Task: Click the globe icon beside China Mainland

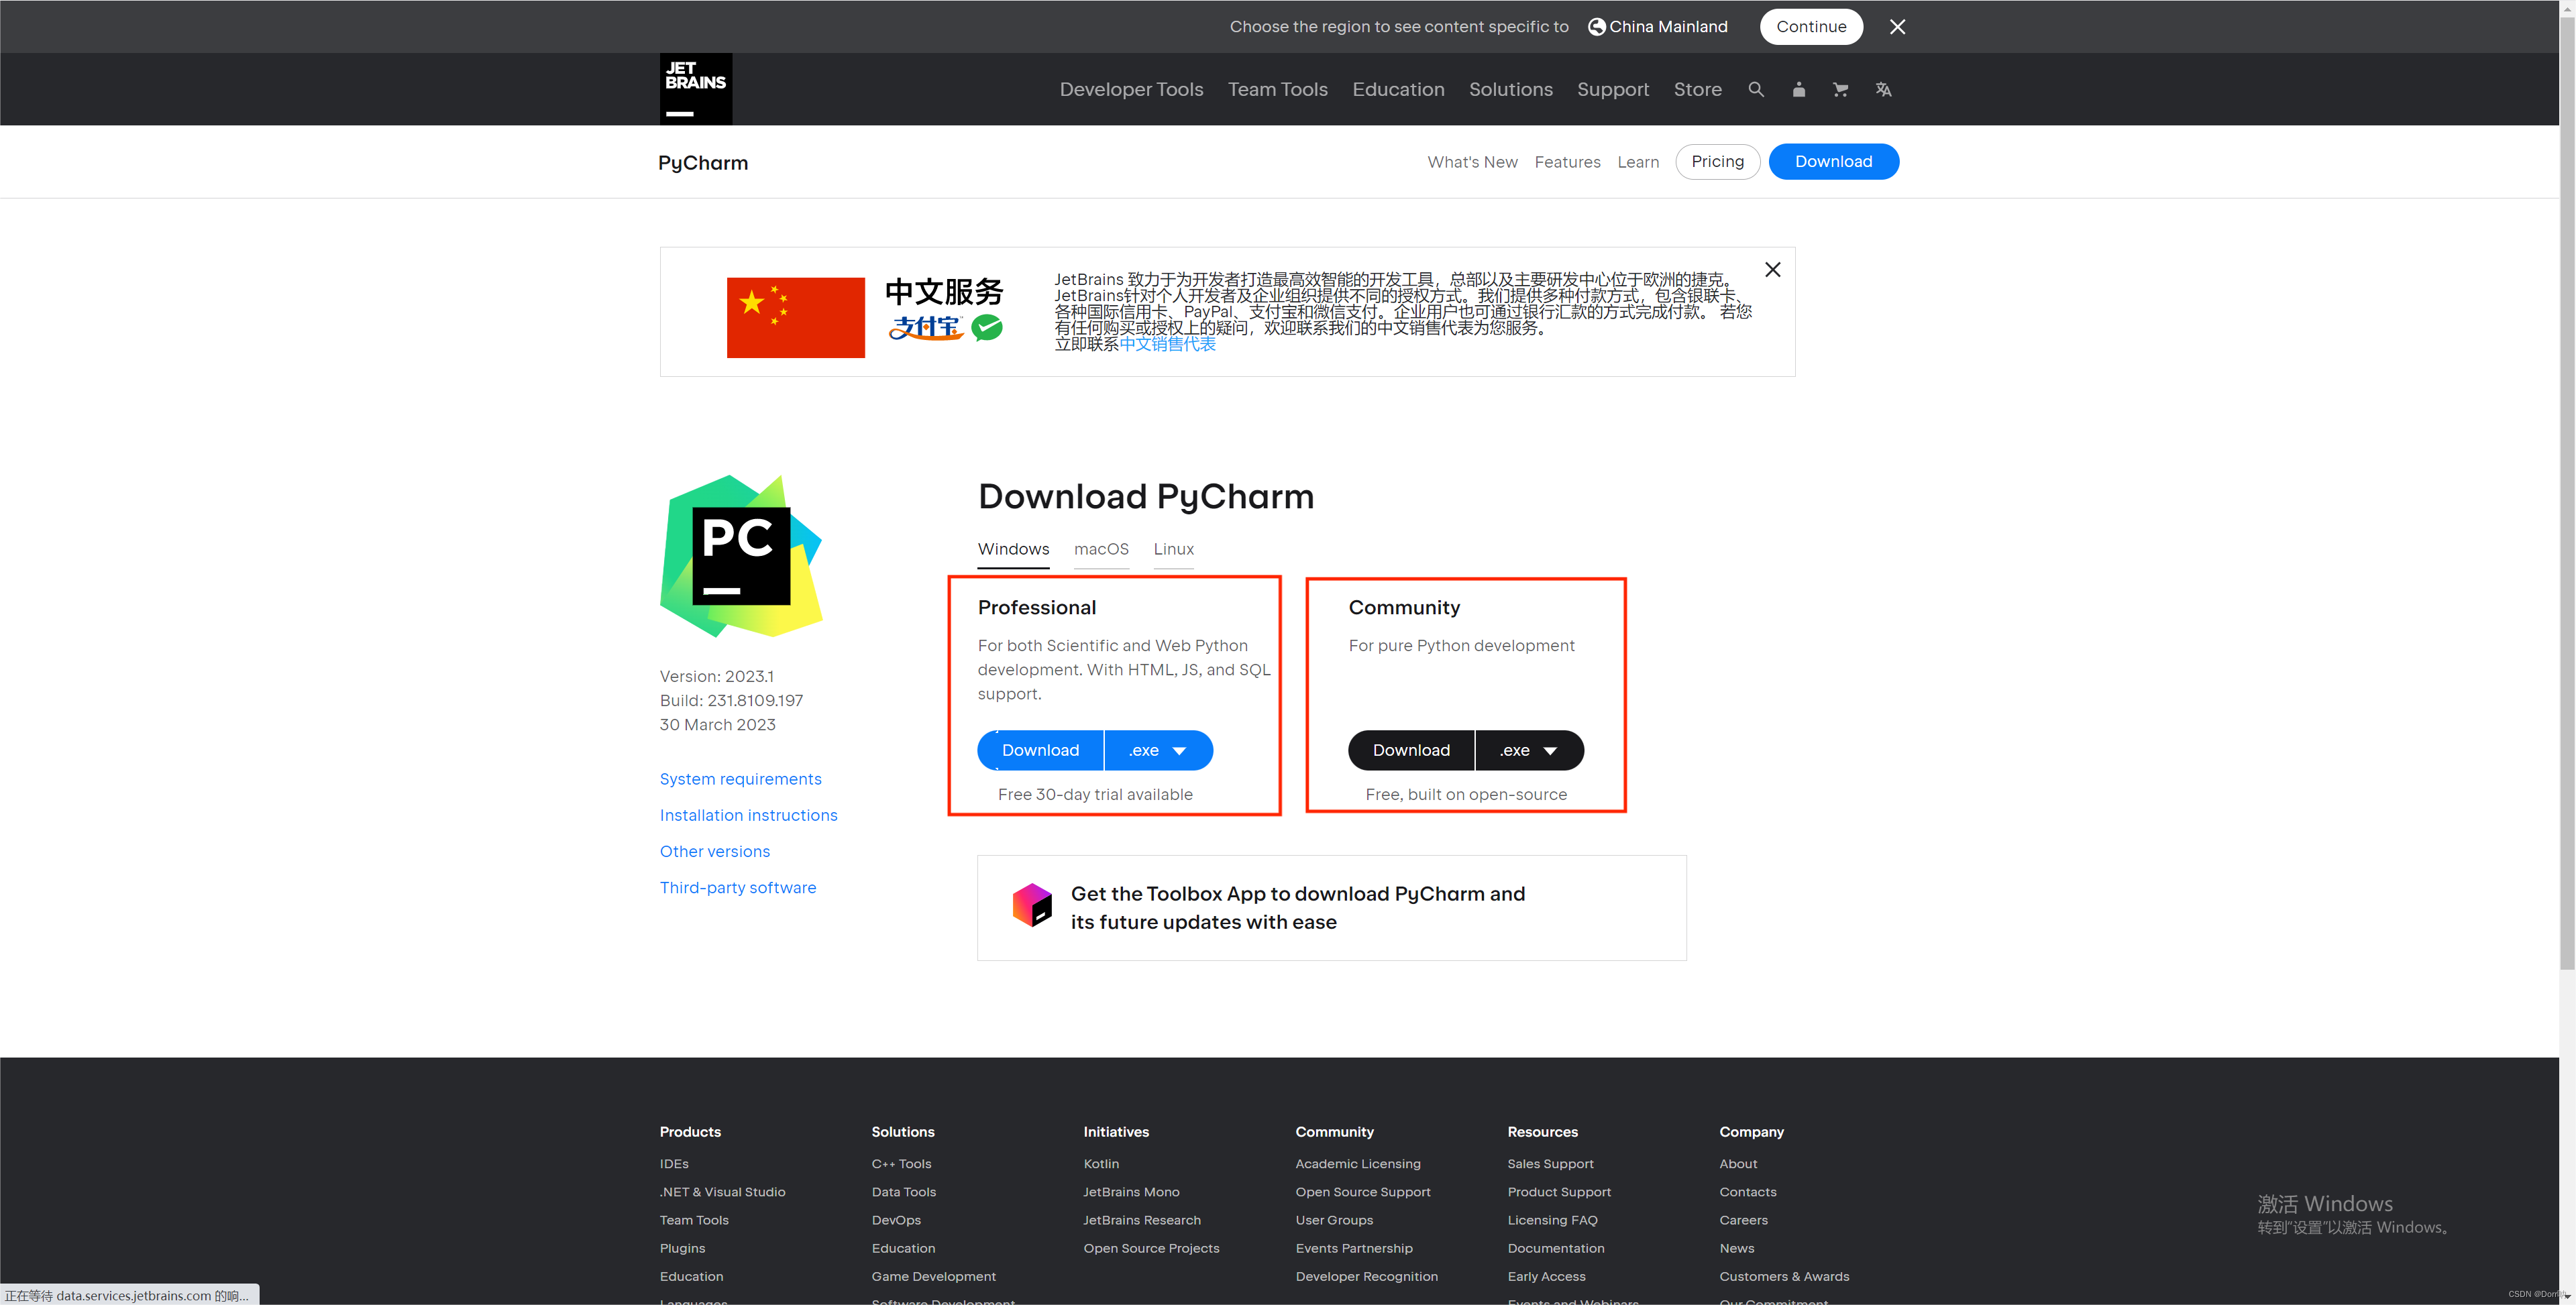Action: click(1597, 27)
